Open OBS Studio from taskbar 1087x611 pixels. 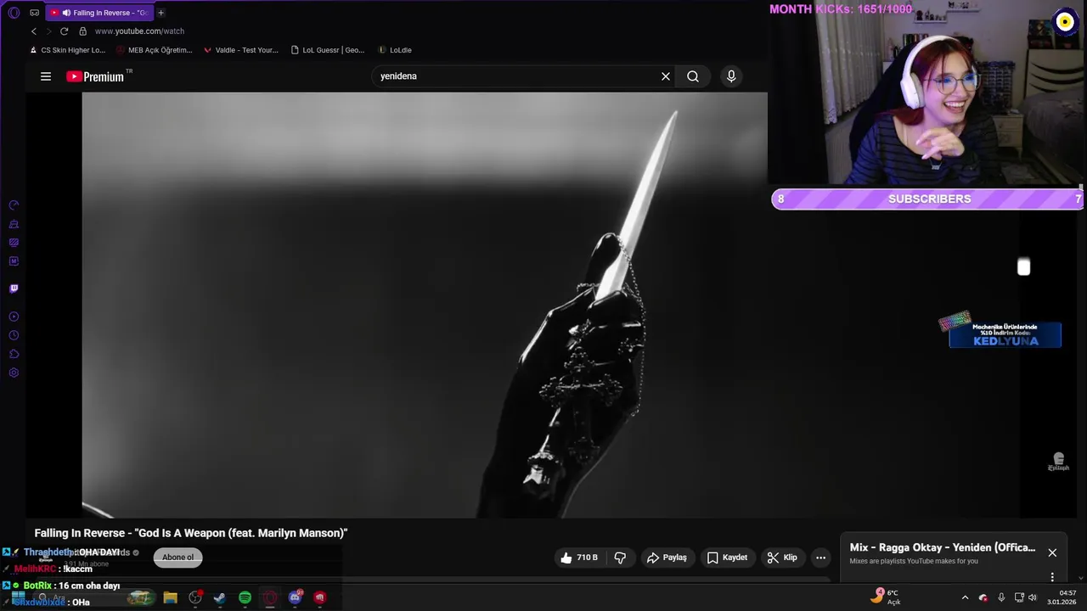[195, 597]
